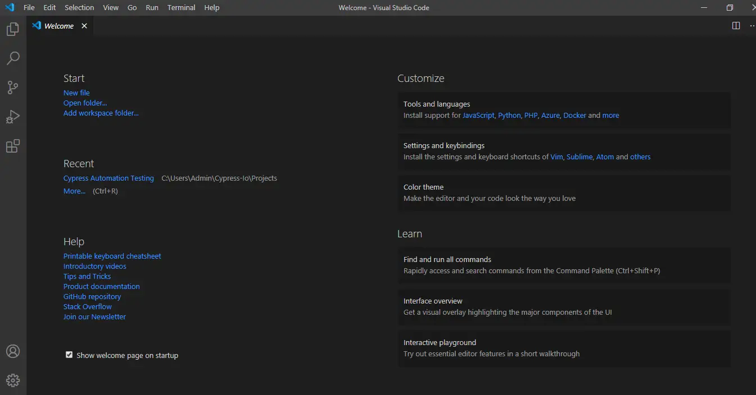The width and height of the screenshot is (756, 395).
Task: Open the Go menu
Action: [x=132, y=7]
